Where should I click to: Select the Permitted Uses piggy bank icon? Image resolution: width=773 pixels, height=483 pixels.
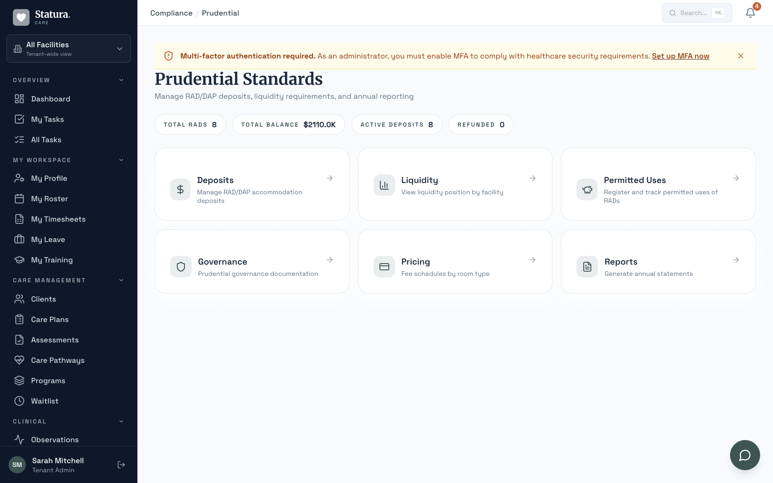click(586, 189)
